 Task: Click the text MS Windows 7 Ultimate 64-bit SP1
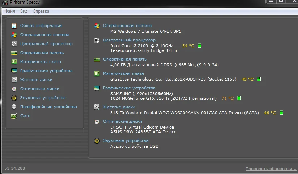point(146,31)
